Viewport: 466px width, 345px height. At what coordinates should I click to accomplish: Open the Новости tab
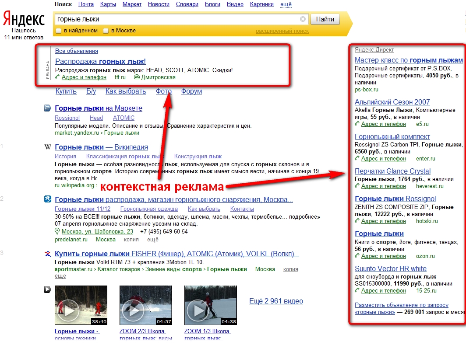[159, 4]
